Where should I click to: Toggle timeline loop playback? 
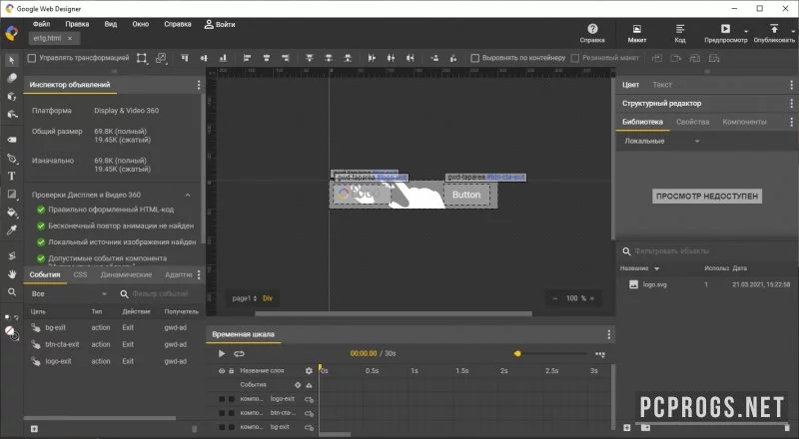pos(239,353)
